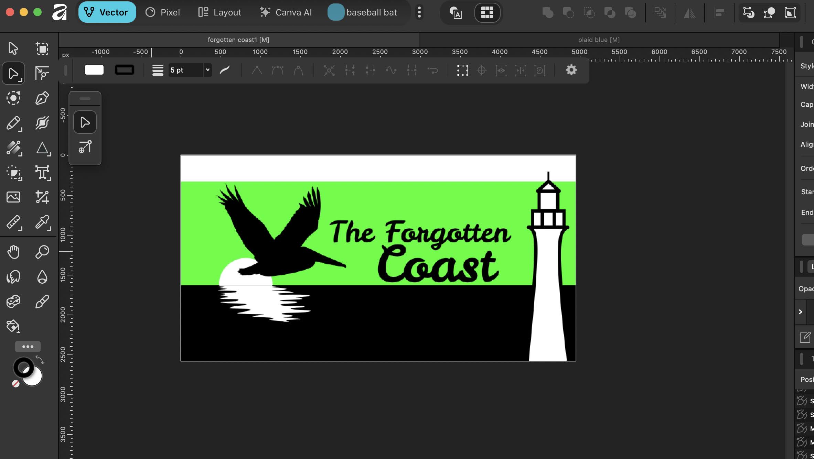814x459 pixels.
Task: Open Canva AI panel
Action: click(x=286, y=13)
